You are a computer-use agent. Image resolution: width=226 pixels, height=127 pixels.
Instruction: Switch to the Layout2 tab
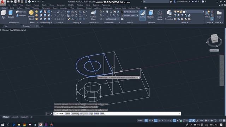[24, 117]
